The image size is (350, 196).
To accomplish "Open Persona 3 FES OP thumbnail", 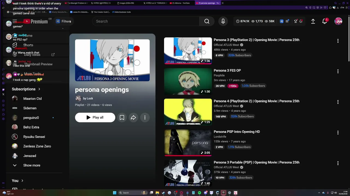I will (188, 81).
